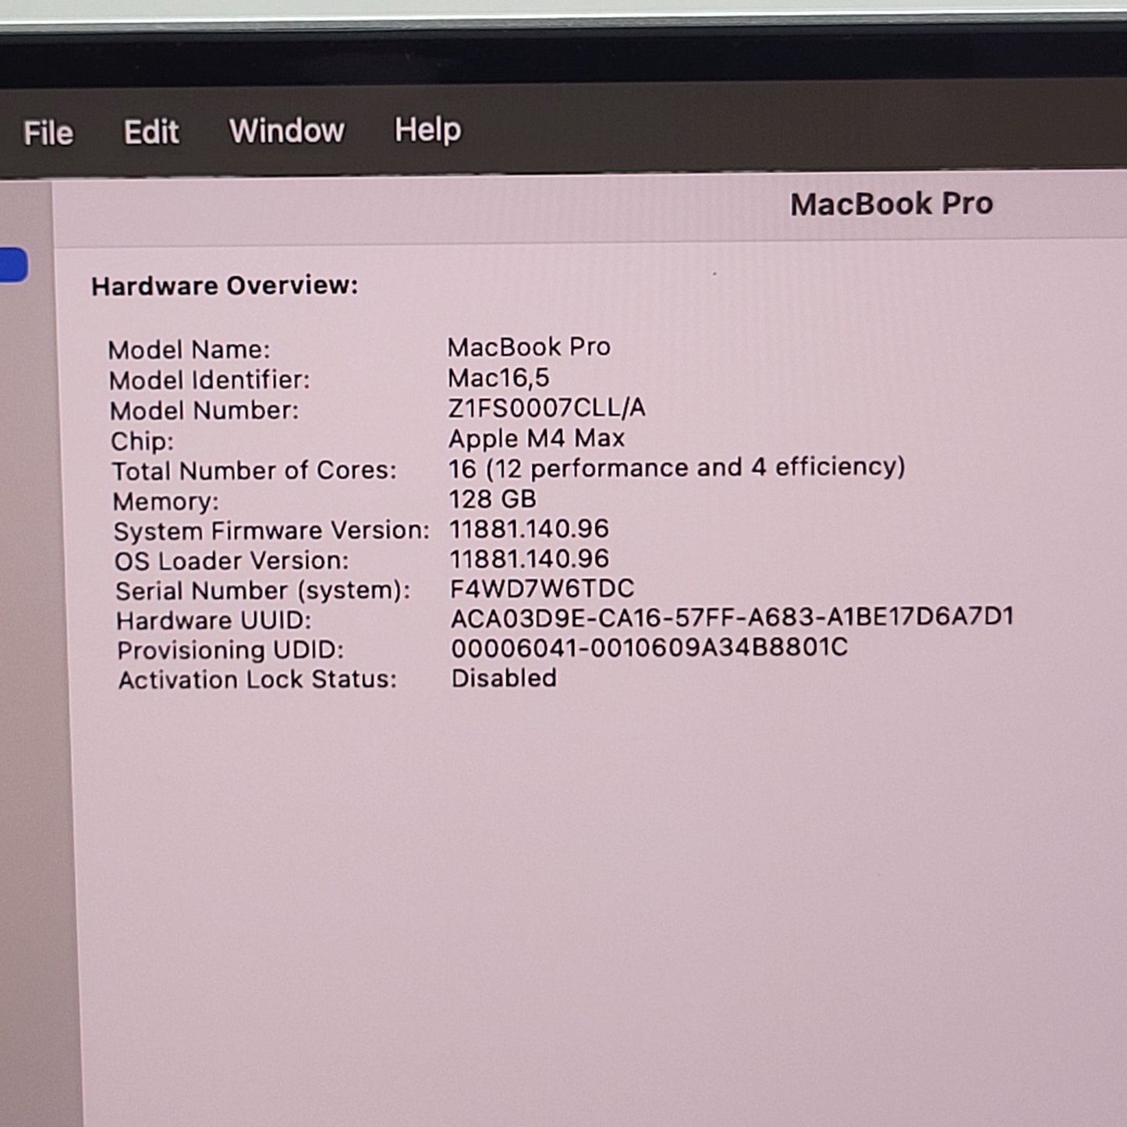
Task: Select the Provisioning UDID label
Action: (x=230, y=650)
